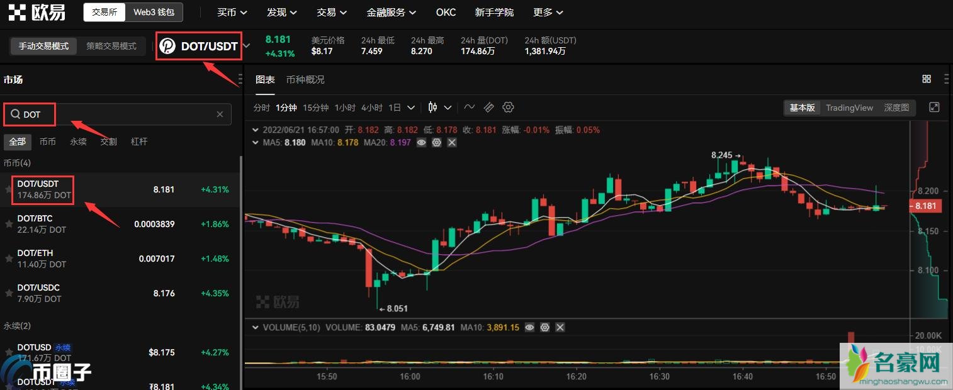Image resolution: width=953 pixels, height=390 pixels.
Task: Open the Polkadot DOT coin icon
Action: point(167,46)
